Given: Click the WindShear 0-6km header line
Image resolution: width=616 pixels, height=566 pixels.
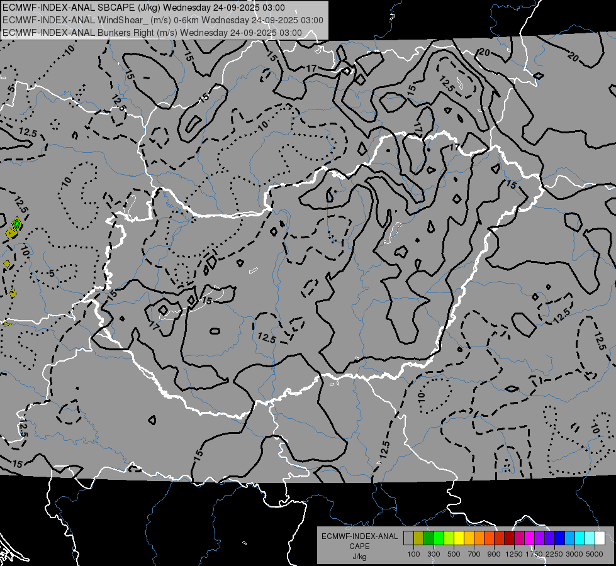Looking at the screenshot, I should click(162, 20).
